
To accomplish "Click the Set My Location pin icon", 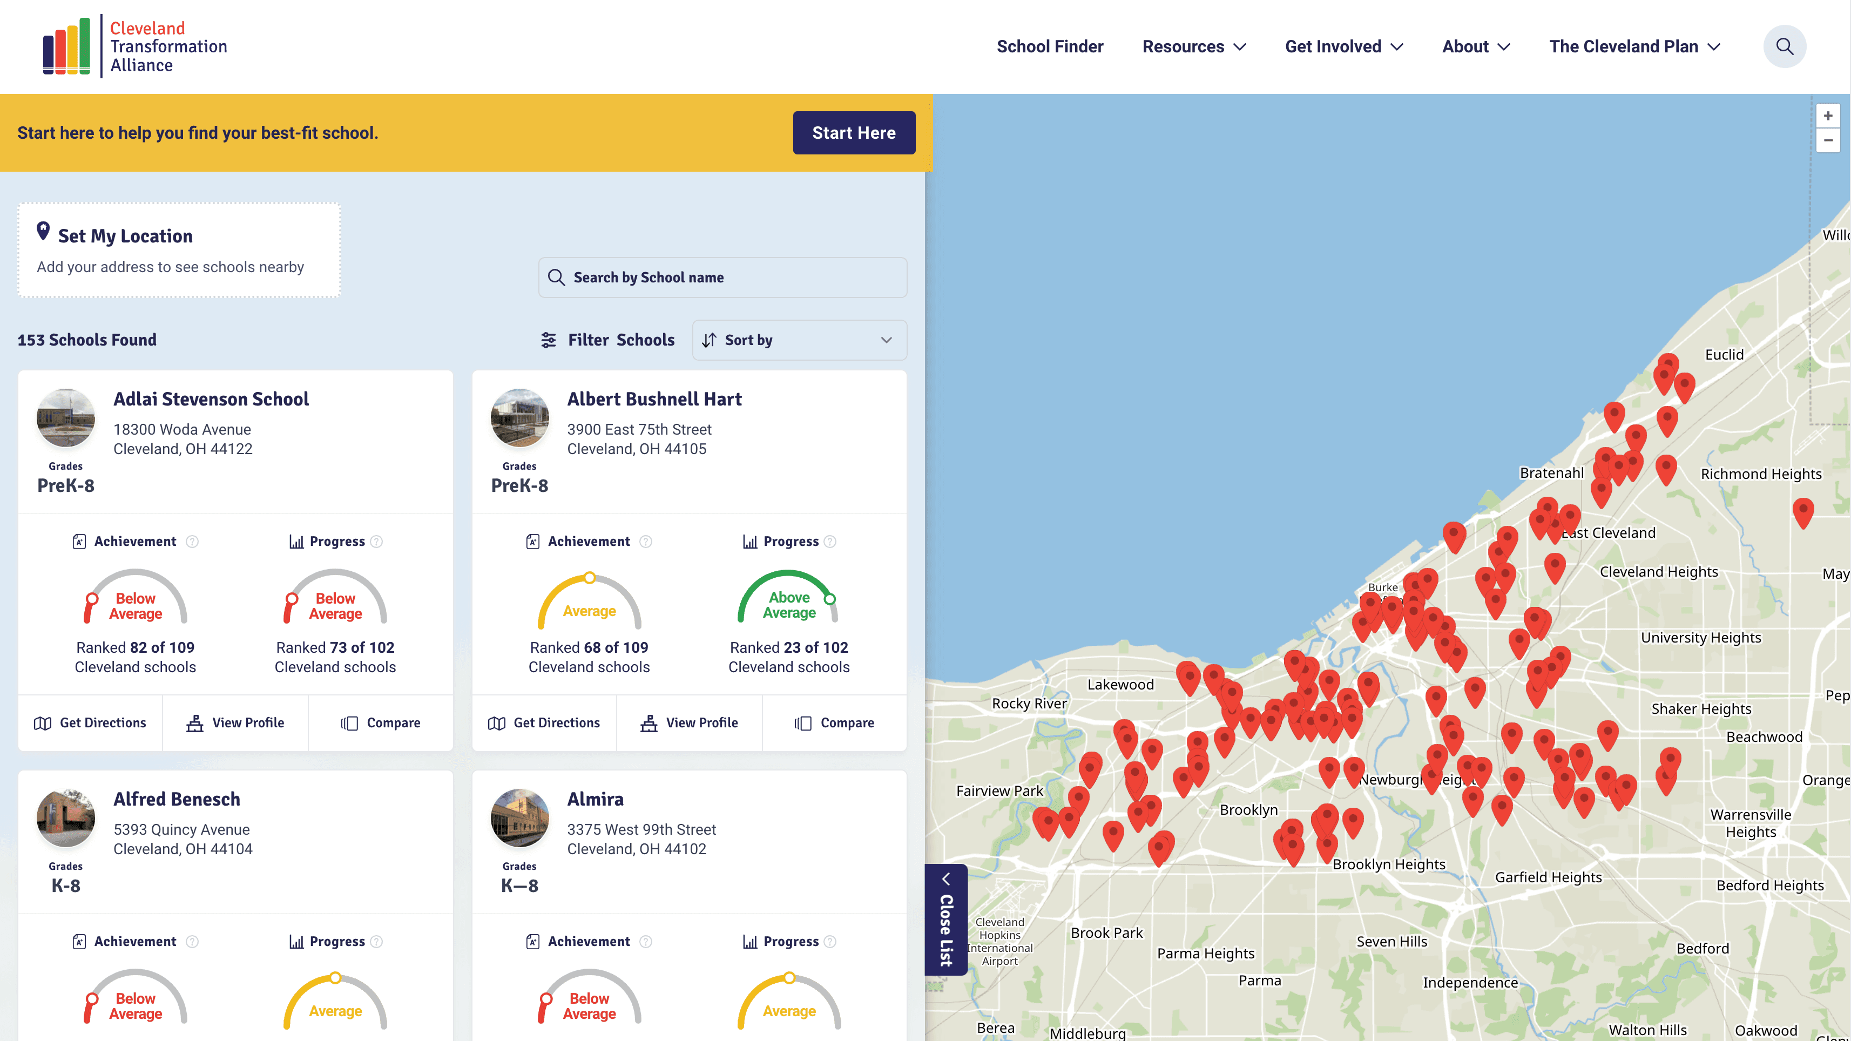I will point(43,231).
